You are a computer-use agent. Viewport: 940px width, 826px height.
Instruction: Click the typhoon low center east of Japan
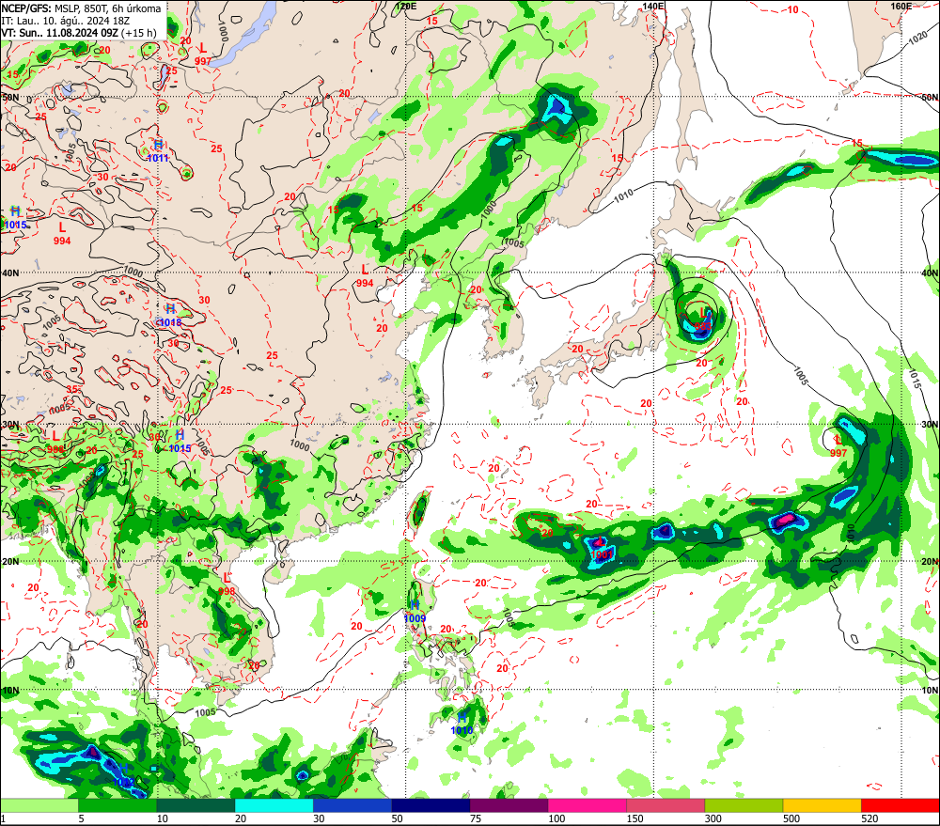click(702, 319)
